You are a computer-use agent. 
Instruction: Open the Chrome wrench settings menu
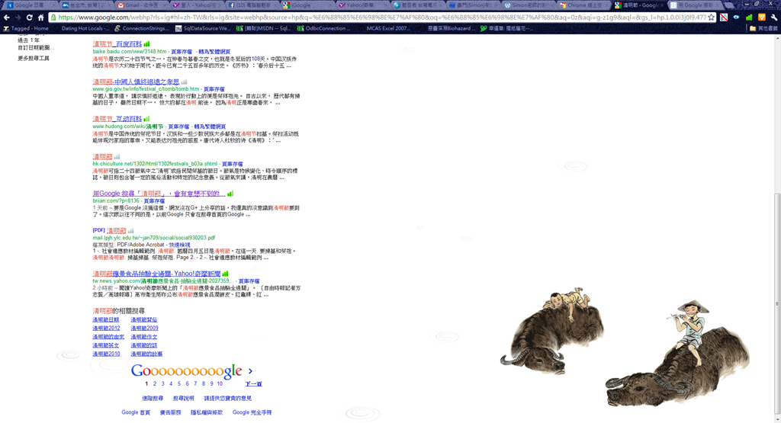coord(773,18)
